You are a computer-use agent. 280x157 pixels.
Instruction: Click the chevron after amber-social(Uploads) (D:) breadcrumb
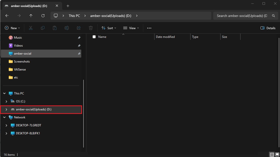pyautogui.click(x=137, y=16)
